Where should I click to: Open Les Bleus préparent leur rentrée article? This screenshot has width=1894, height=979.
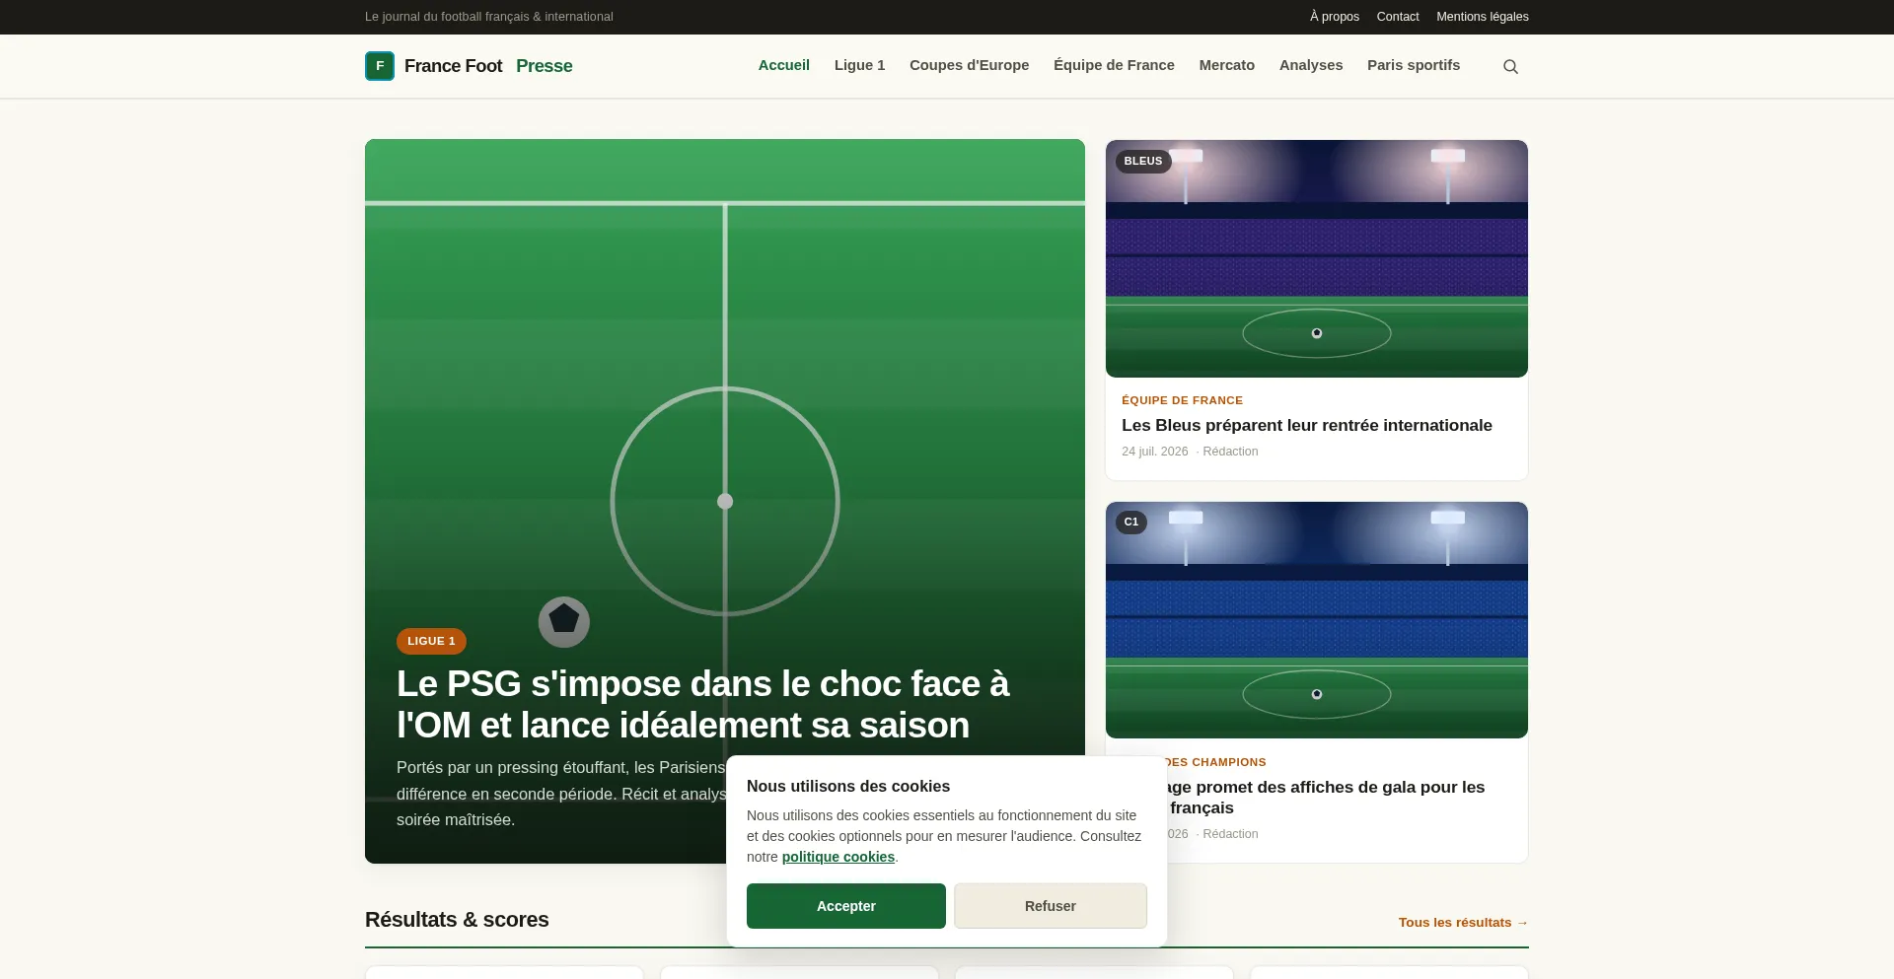pyautogui.click(x=1307, y=425)
